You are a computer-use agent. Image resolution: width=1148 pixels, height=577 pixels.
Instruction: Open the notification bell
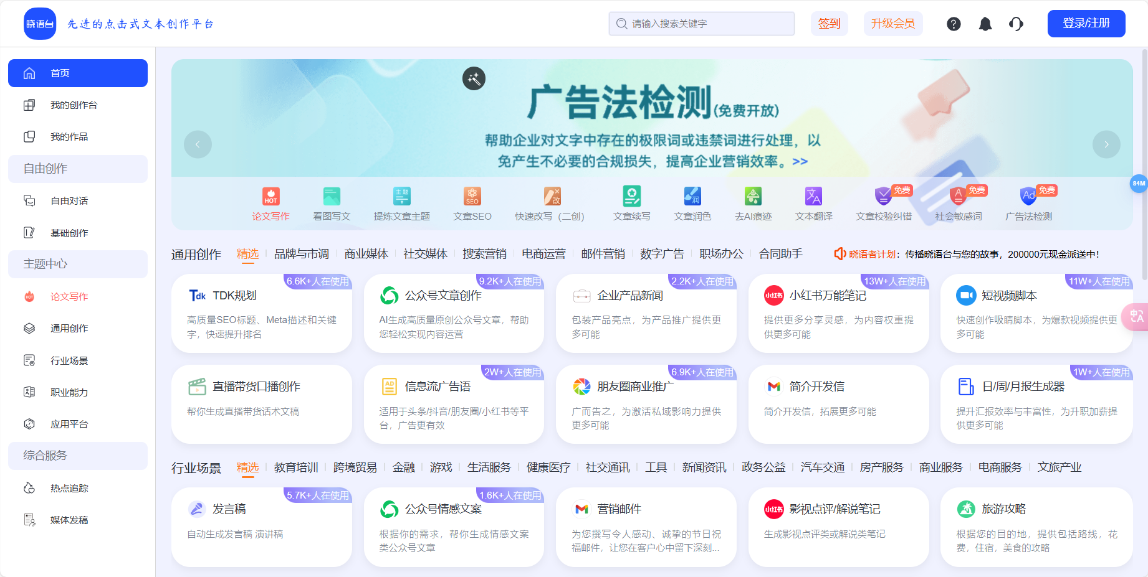pyautogui.click(x=985, y=23)
